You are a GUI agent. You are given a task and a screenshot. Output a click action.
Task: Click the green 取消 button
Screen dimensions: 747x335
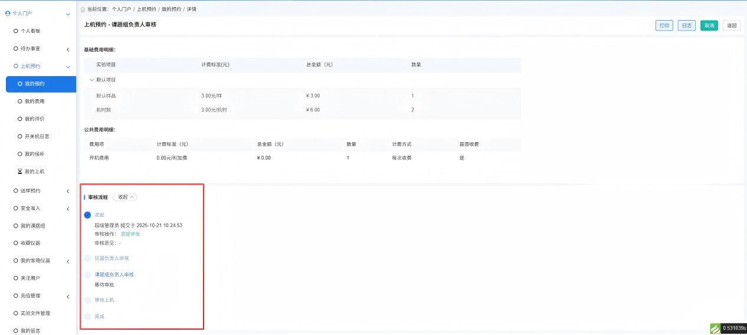709,25
